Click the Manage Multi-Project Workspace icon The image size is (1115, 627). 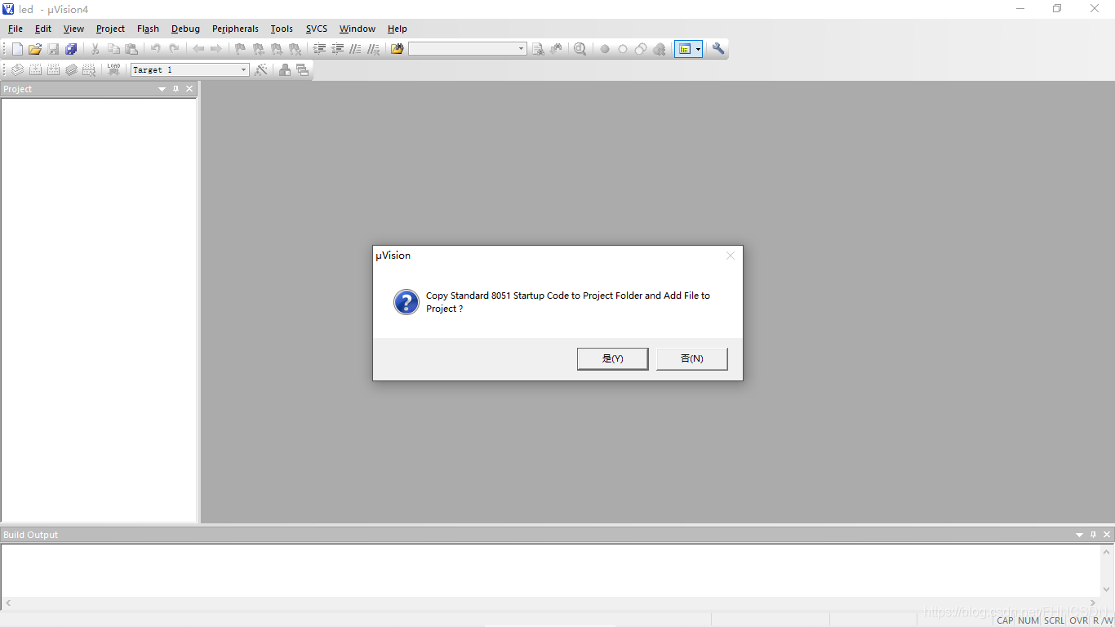coord(303,70)
